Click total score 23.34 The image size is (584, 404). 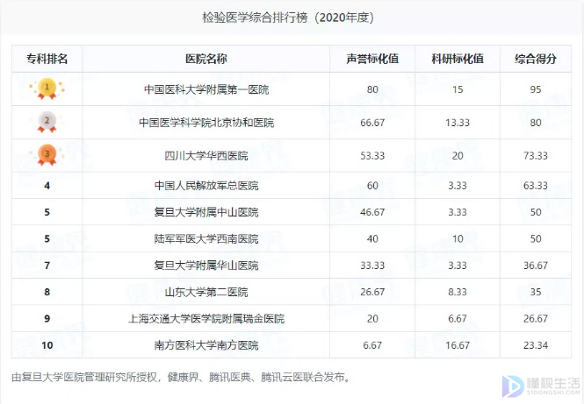536,345
